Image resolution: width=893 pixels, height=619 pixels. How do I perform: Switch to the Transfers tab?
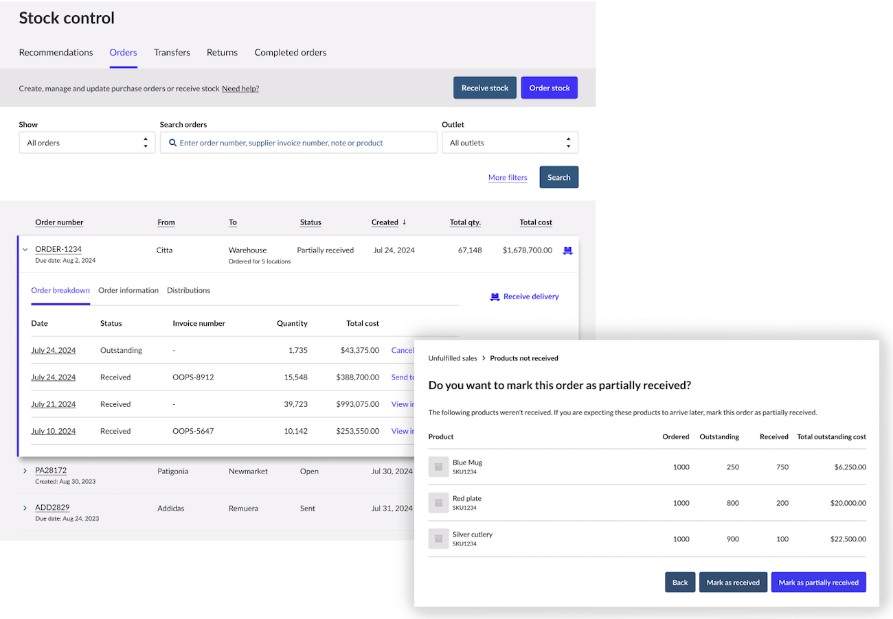(x=172, y=53)
